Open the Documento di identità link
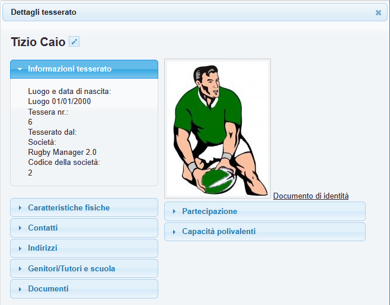390x305 pixels. point(311,196)
